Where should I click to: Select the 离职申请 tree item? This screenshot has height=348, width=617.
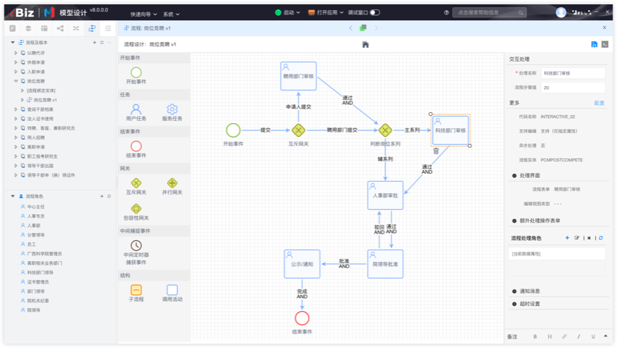coord(36,148)
